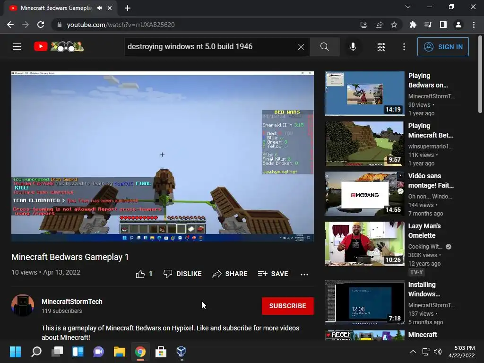Save video to a playlist
Viewport: 484px width, 363px height.
point(273,274)
